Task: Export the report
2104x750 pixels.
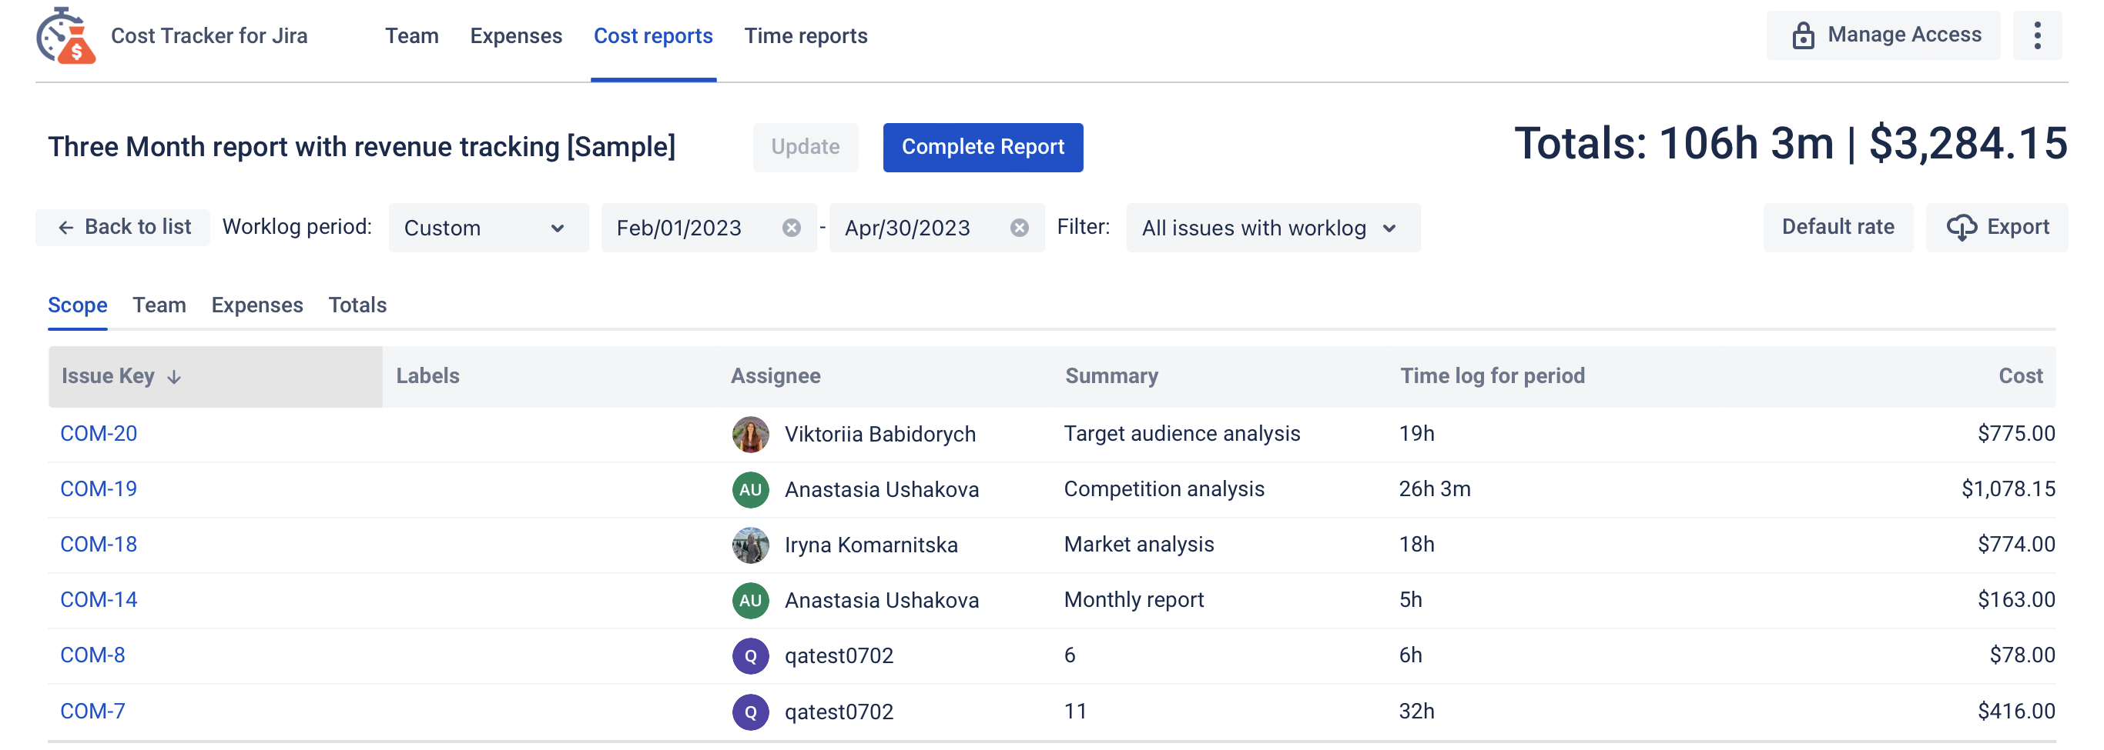Action: click(1996, 227)
